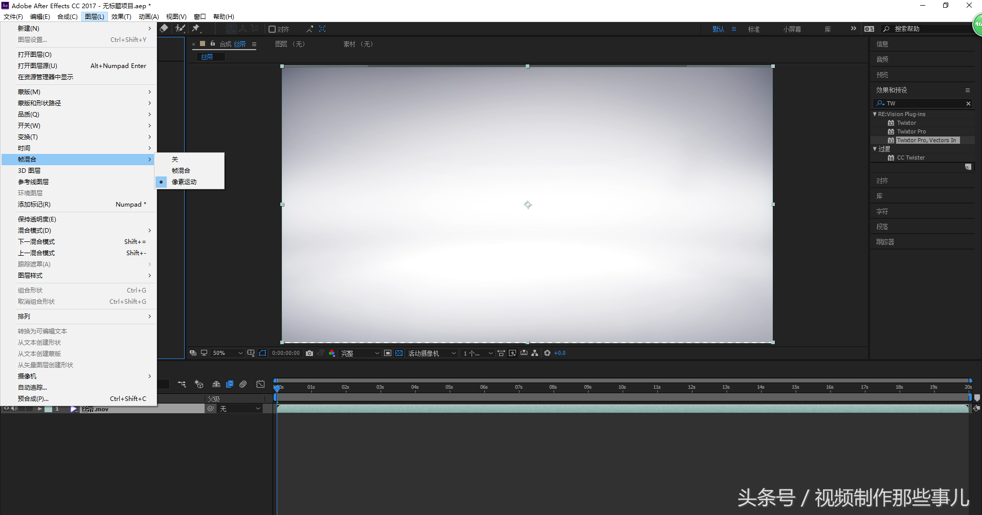Open timeline icon in viewer footer

point(524,353)
